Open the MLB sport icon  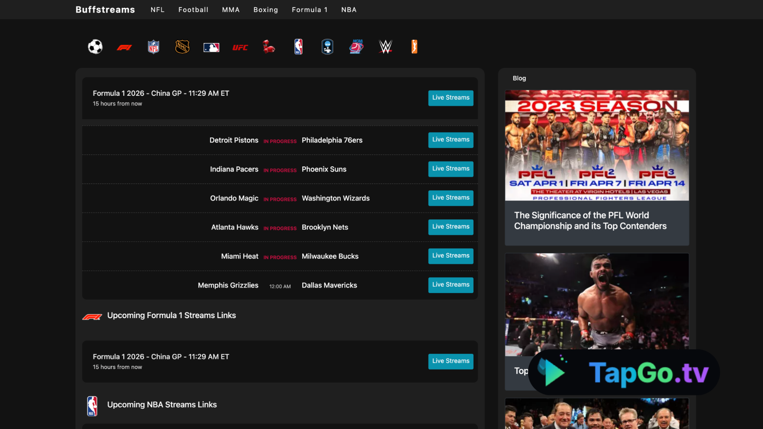(x=211, y=47)
